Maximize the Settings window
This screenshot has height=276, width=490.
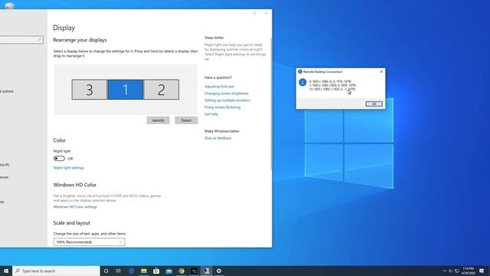pyautogui.click(x=254, y=14)
